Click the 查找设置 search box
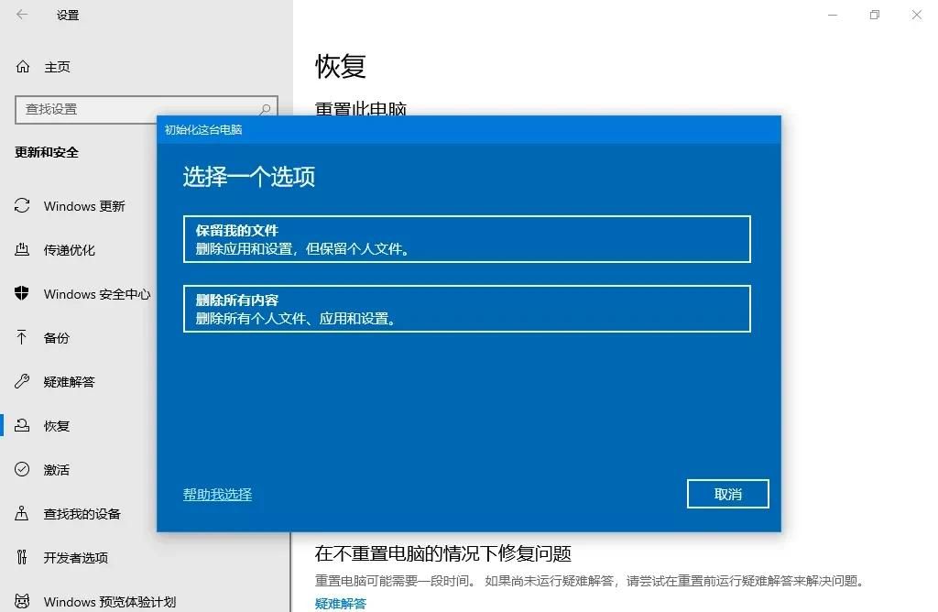The height and width of the screenshot is (612, 938). pyautogui.click(x=137, y=108)
